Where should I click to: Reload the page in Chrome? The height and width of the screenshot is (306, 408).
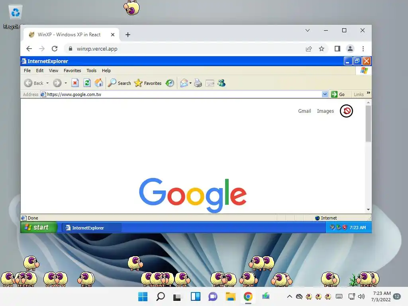pos(54,49)
